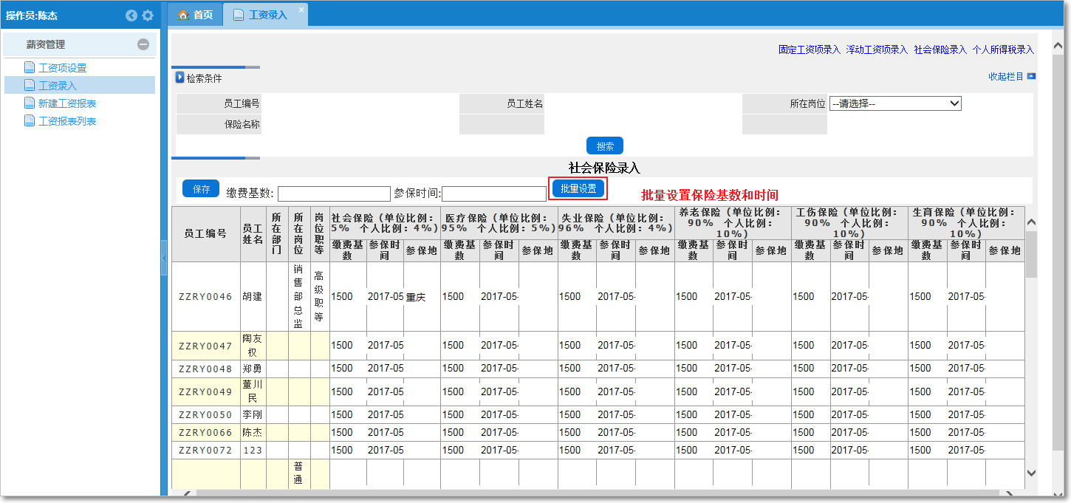Click the 搜索 button
Screen dimensions: 1071x503
pyautogui.click(x=604, y=146)
